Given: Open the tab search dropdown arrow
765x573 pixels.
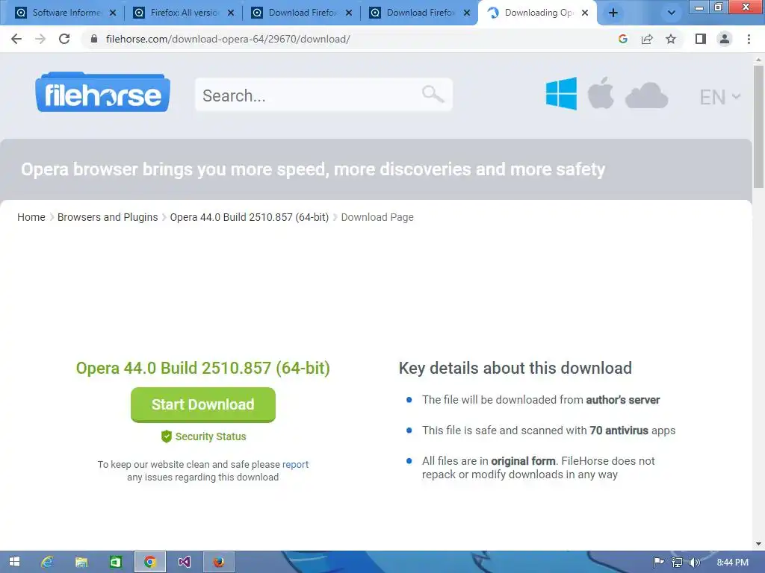Looking at the screenshot, I should (x=672, y=13).
